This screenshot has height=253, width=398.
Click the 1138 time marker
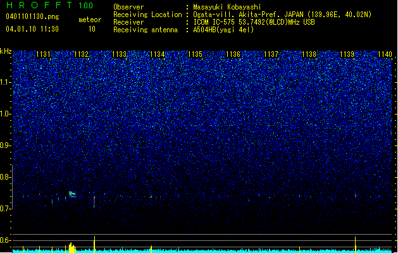tap(309, 54)
